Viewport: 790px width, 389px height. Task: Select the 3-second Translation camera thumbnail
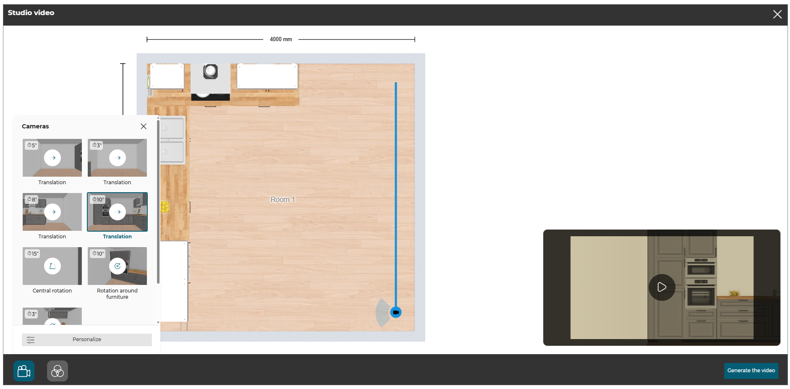point(117,158)
